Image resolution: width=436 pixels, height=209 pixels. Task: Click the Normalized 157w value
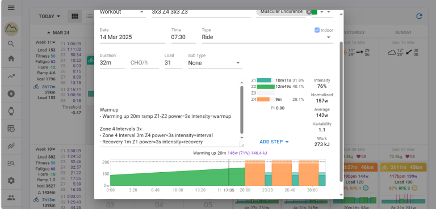coord(322,101)
